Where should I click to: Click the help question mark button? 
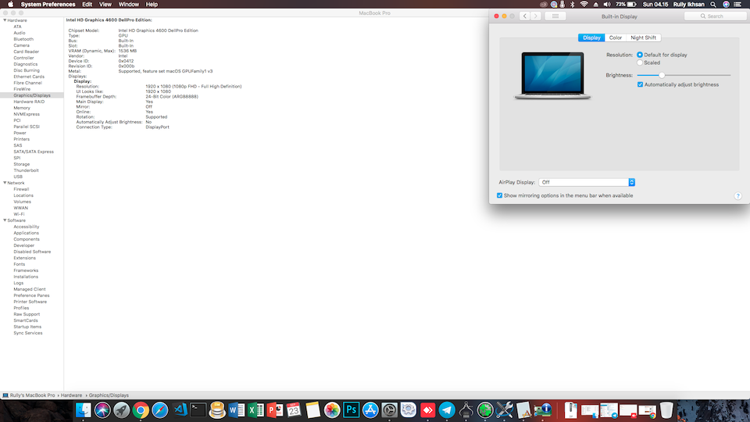[738, 195]
